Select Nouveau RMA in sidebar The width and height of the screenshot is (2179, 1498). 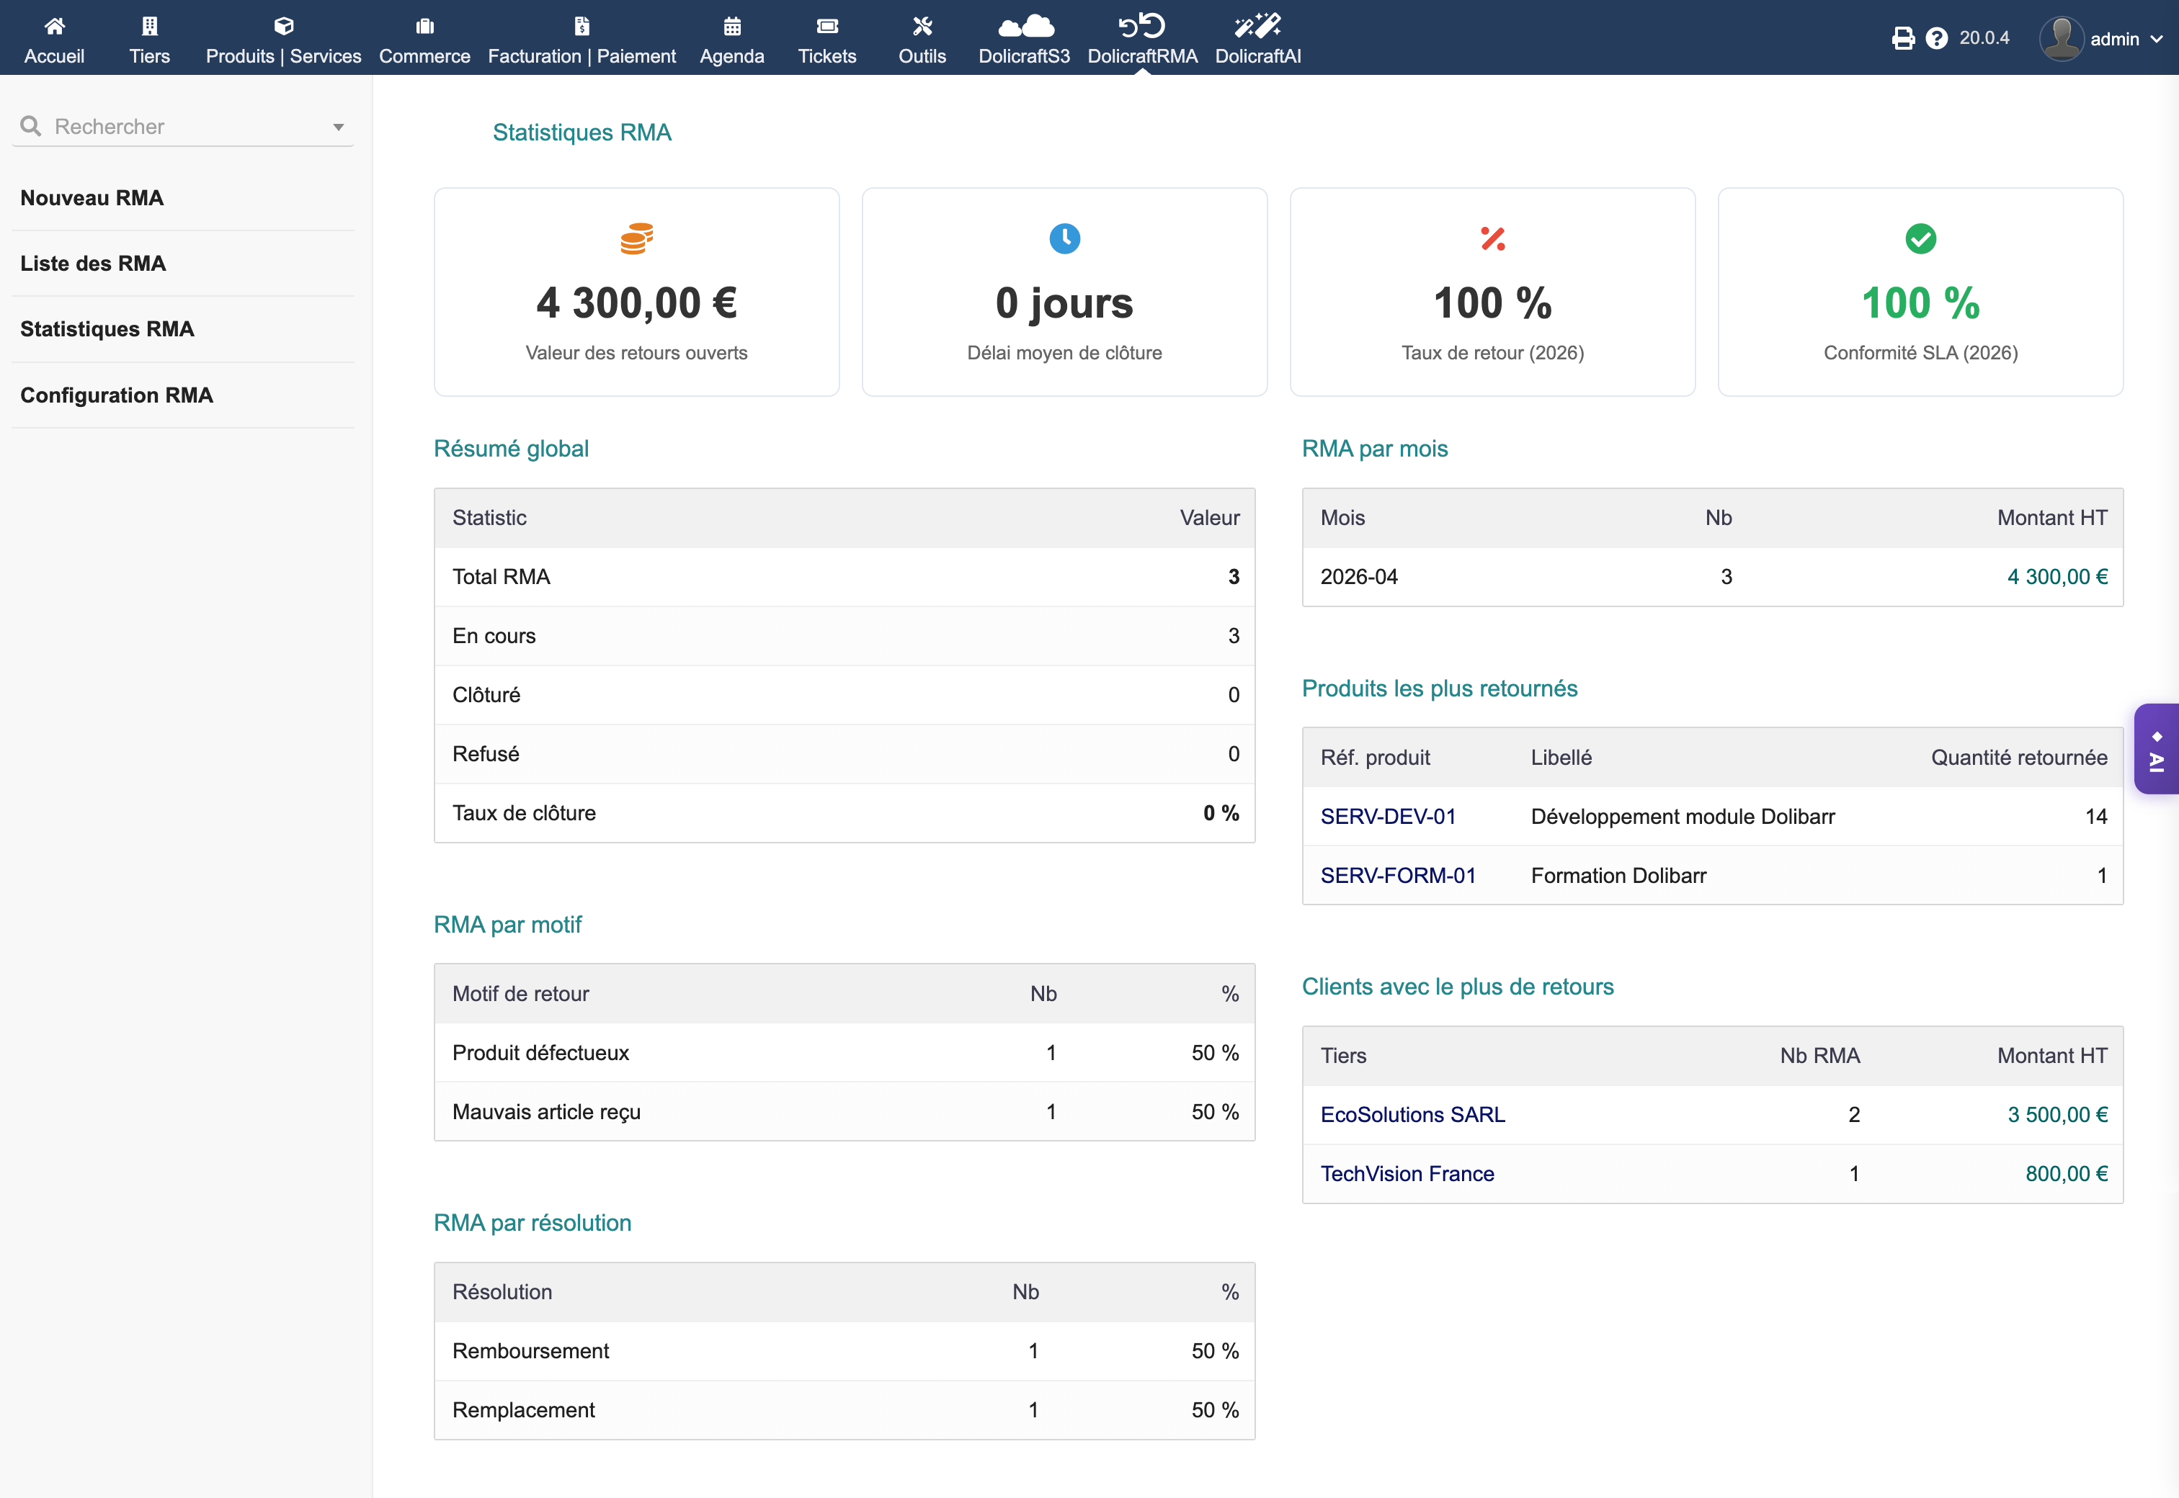click(92, 198)
